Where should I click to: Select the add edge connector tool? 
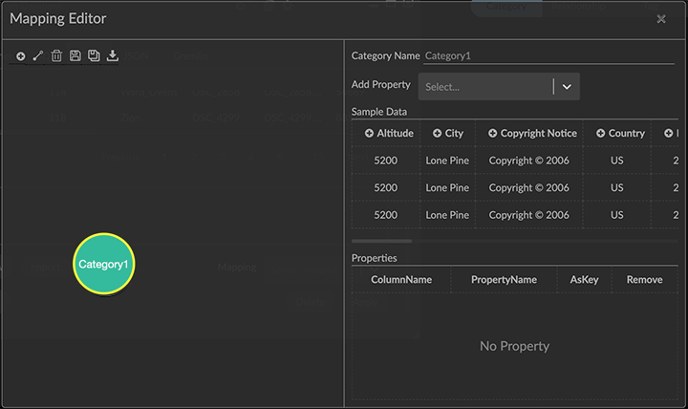(38, 56)
